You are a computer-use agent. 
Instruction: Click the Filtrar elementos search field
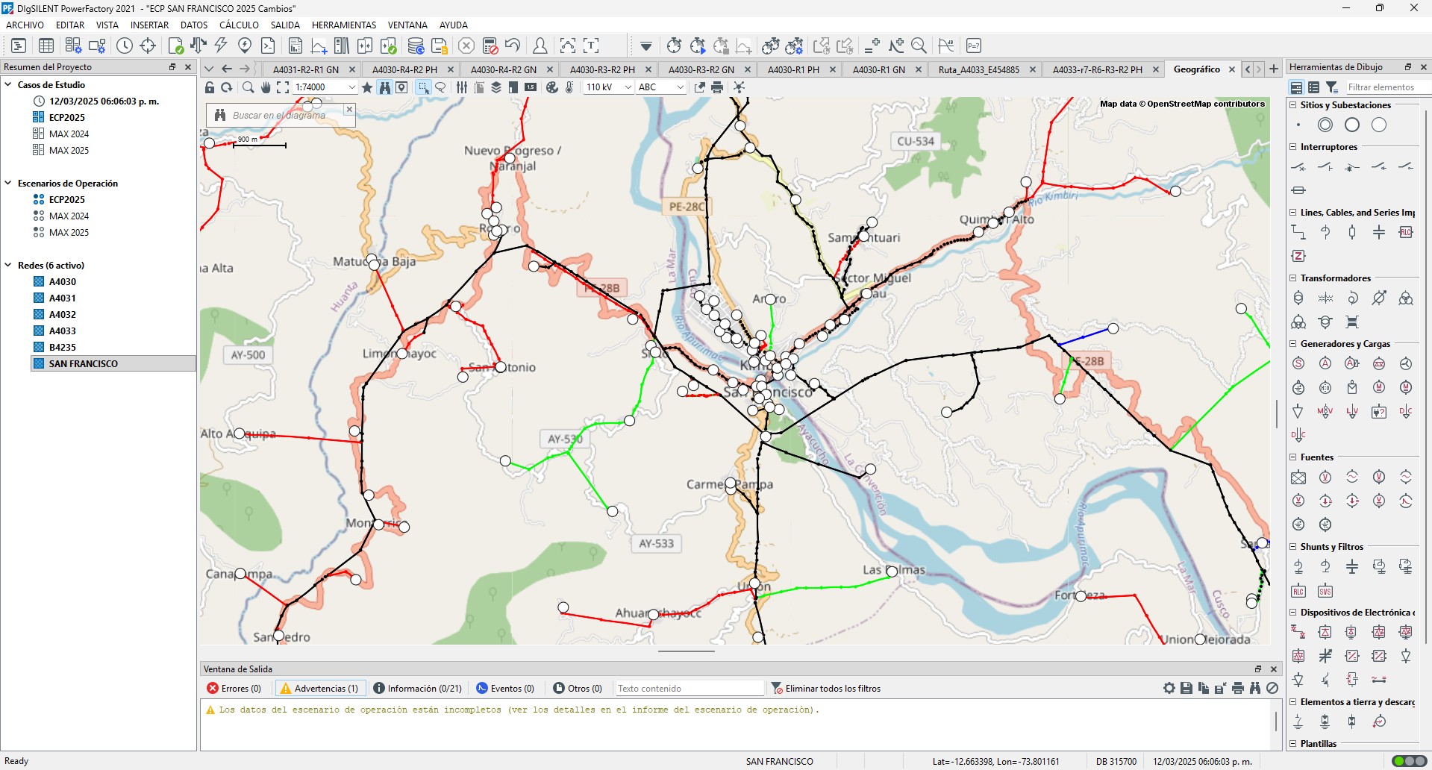pos(1386,87)
